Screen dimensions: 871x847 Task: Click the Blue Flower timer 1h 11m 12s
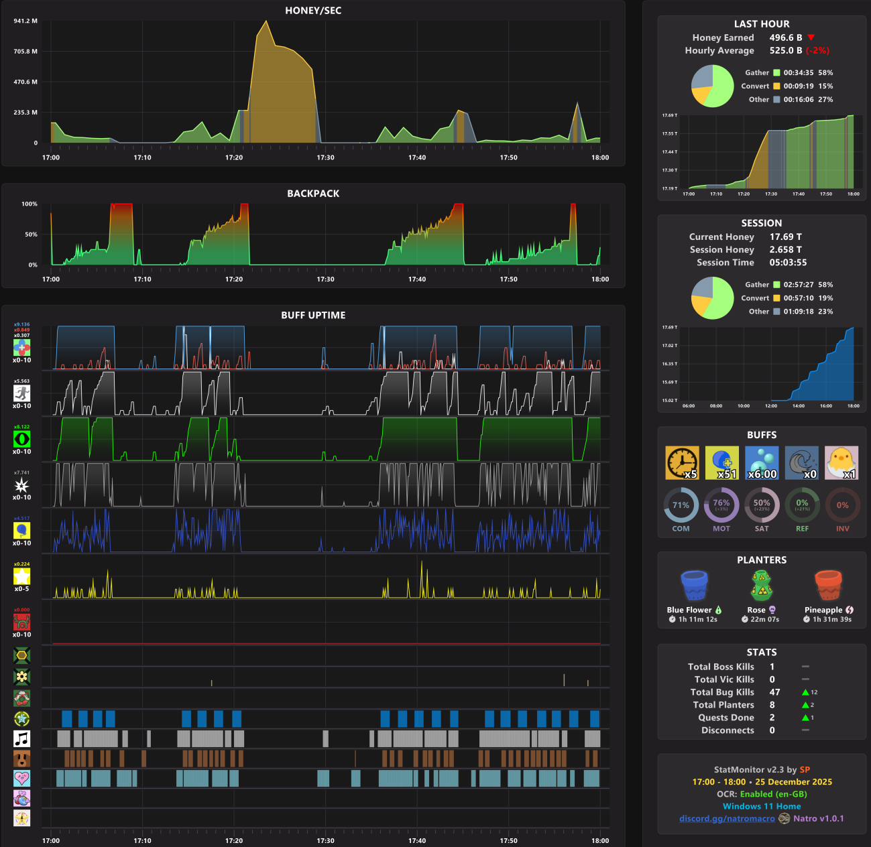coord(698,620)
